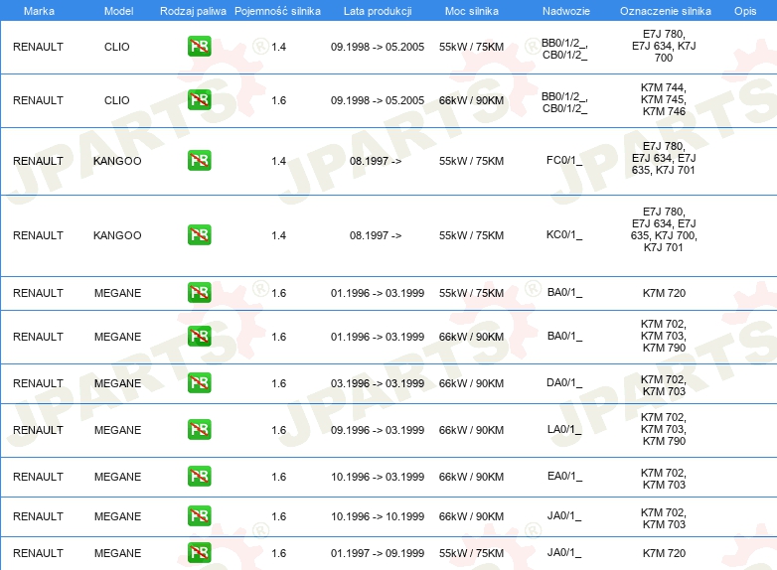Click engine codes E7J 780, E7J 634, K7J 700
The height and width of the screenshot is (570, 777).
(664, 46)
